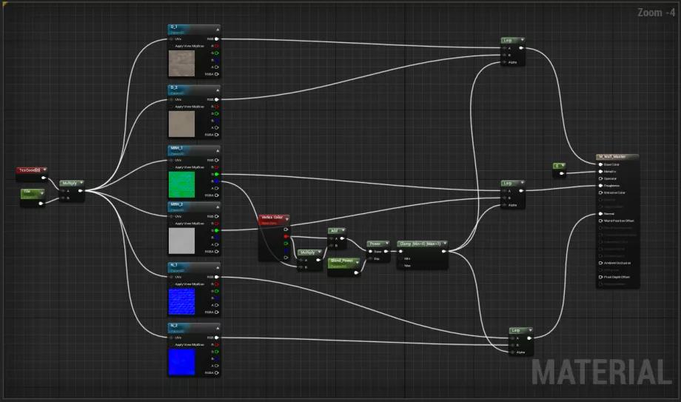Expand the Vertex Color node arrow
The height and width of the screenshot is (402, 681).
tap(286, 218)
